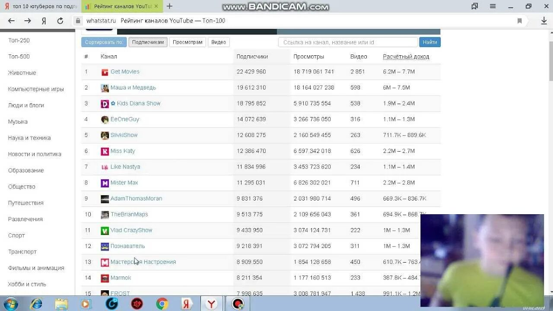Viewport: 553px width, 311px height.
Task: Focus the channel link search field
Action: point(348,42)
